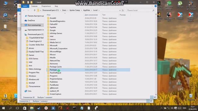Select the Microsoft_Corporation folder
Viewport: 198px width, 111px height.
(58, 48)
